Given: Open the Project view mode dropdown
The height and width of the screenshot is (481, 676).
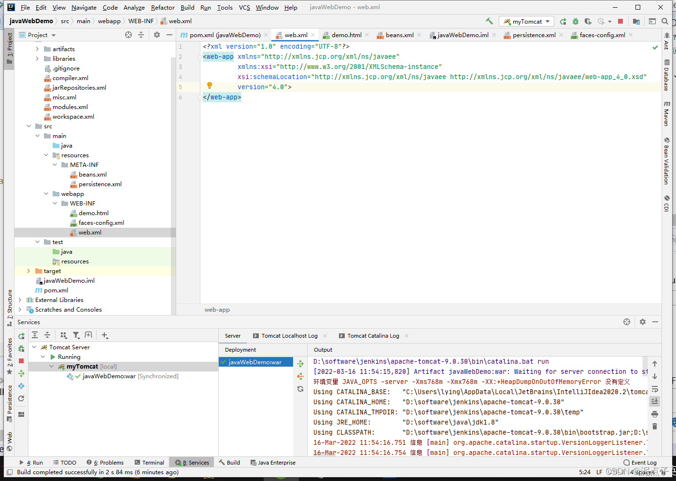Looking at the screenshot, I should tap(38, 35).
